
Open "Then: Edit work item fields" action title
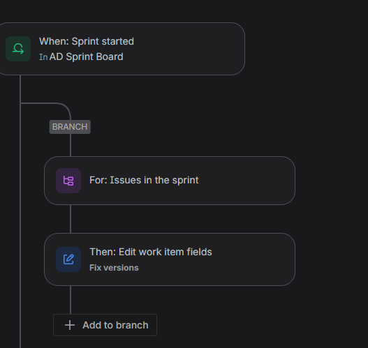click(x=151, y=252)
